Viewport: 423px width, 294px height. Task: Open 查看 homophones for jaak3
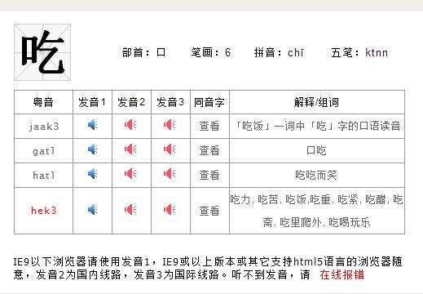(x=209, y=126)
